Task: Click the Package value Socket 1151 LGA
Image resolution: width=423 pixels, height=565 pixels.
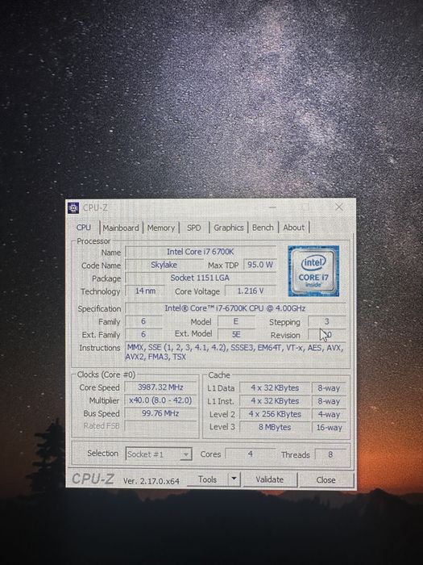Action: coord(201,278)
